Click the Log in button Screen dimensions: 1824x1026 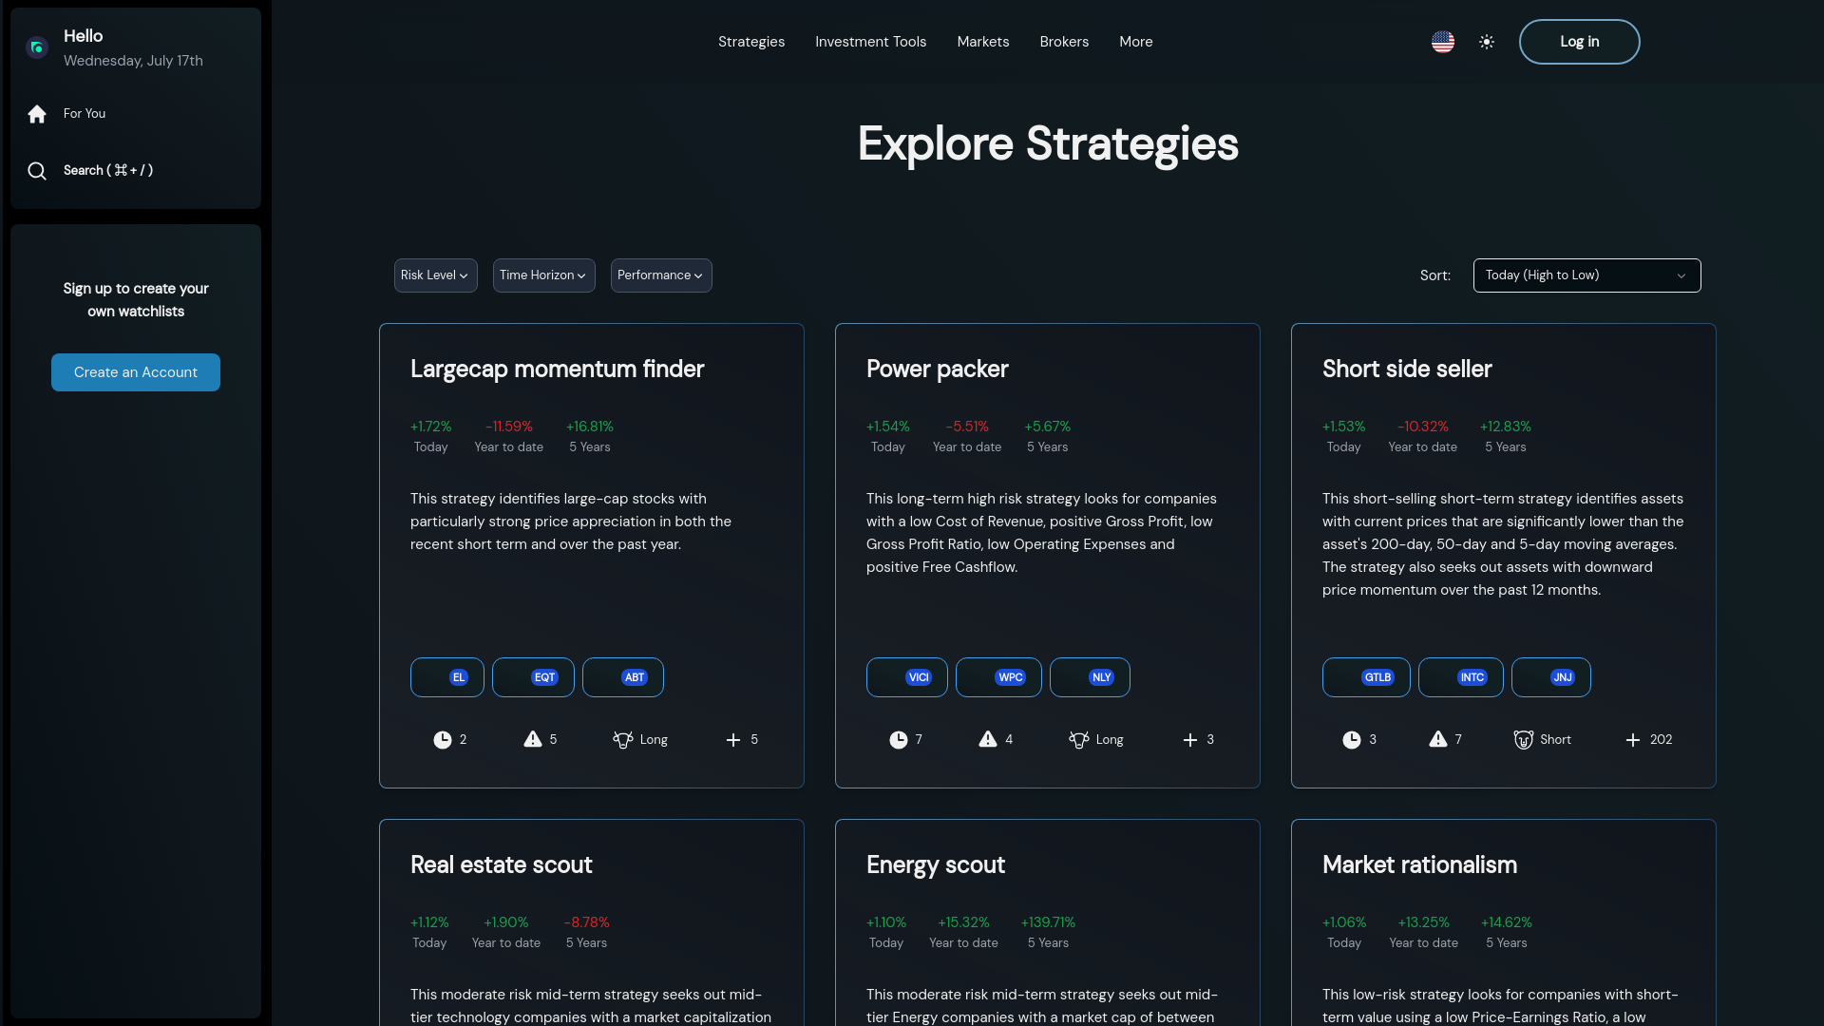pyautogui.click(x=1579, y=42)
